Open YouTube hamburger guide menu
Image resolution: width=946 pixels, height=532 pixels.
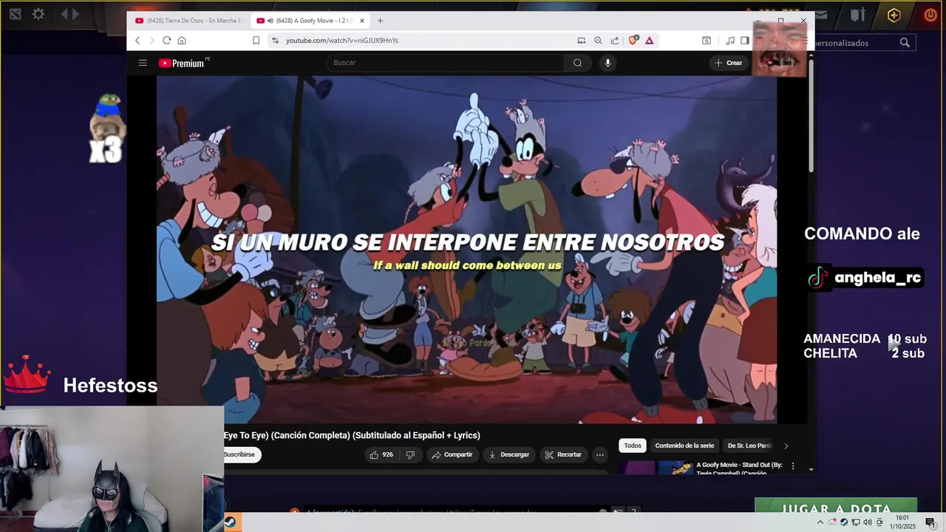[143, 63]
